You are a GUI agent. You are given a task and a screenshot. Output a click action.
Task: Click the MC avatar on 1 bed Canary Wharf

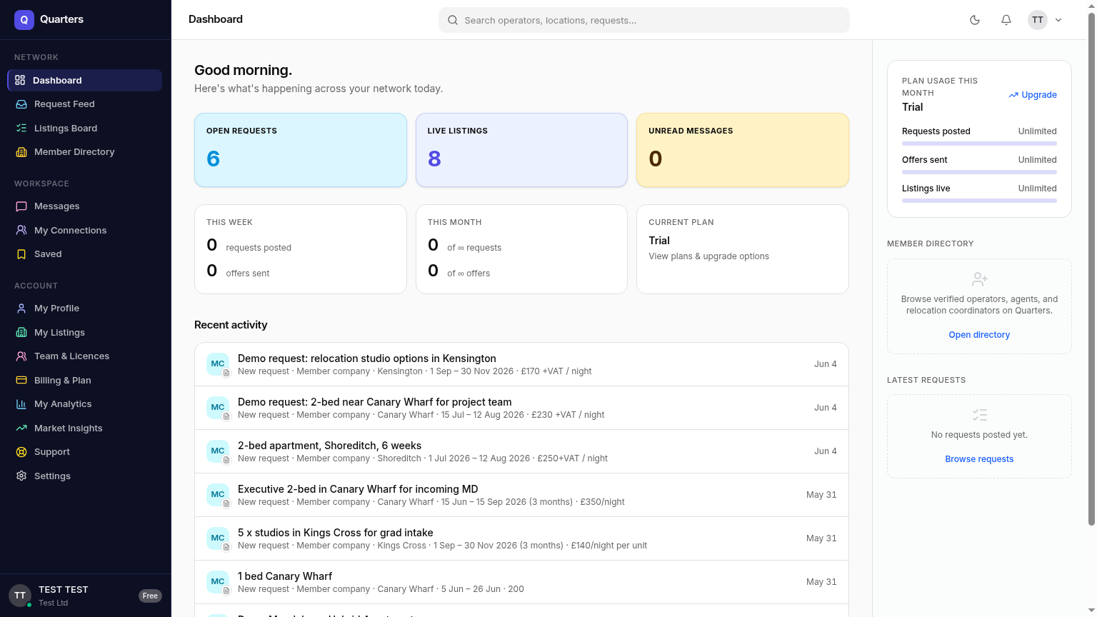click(x=218, y=582)
